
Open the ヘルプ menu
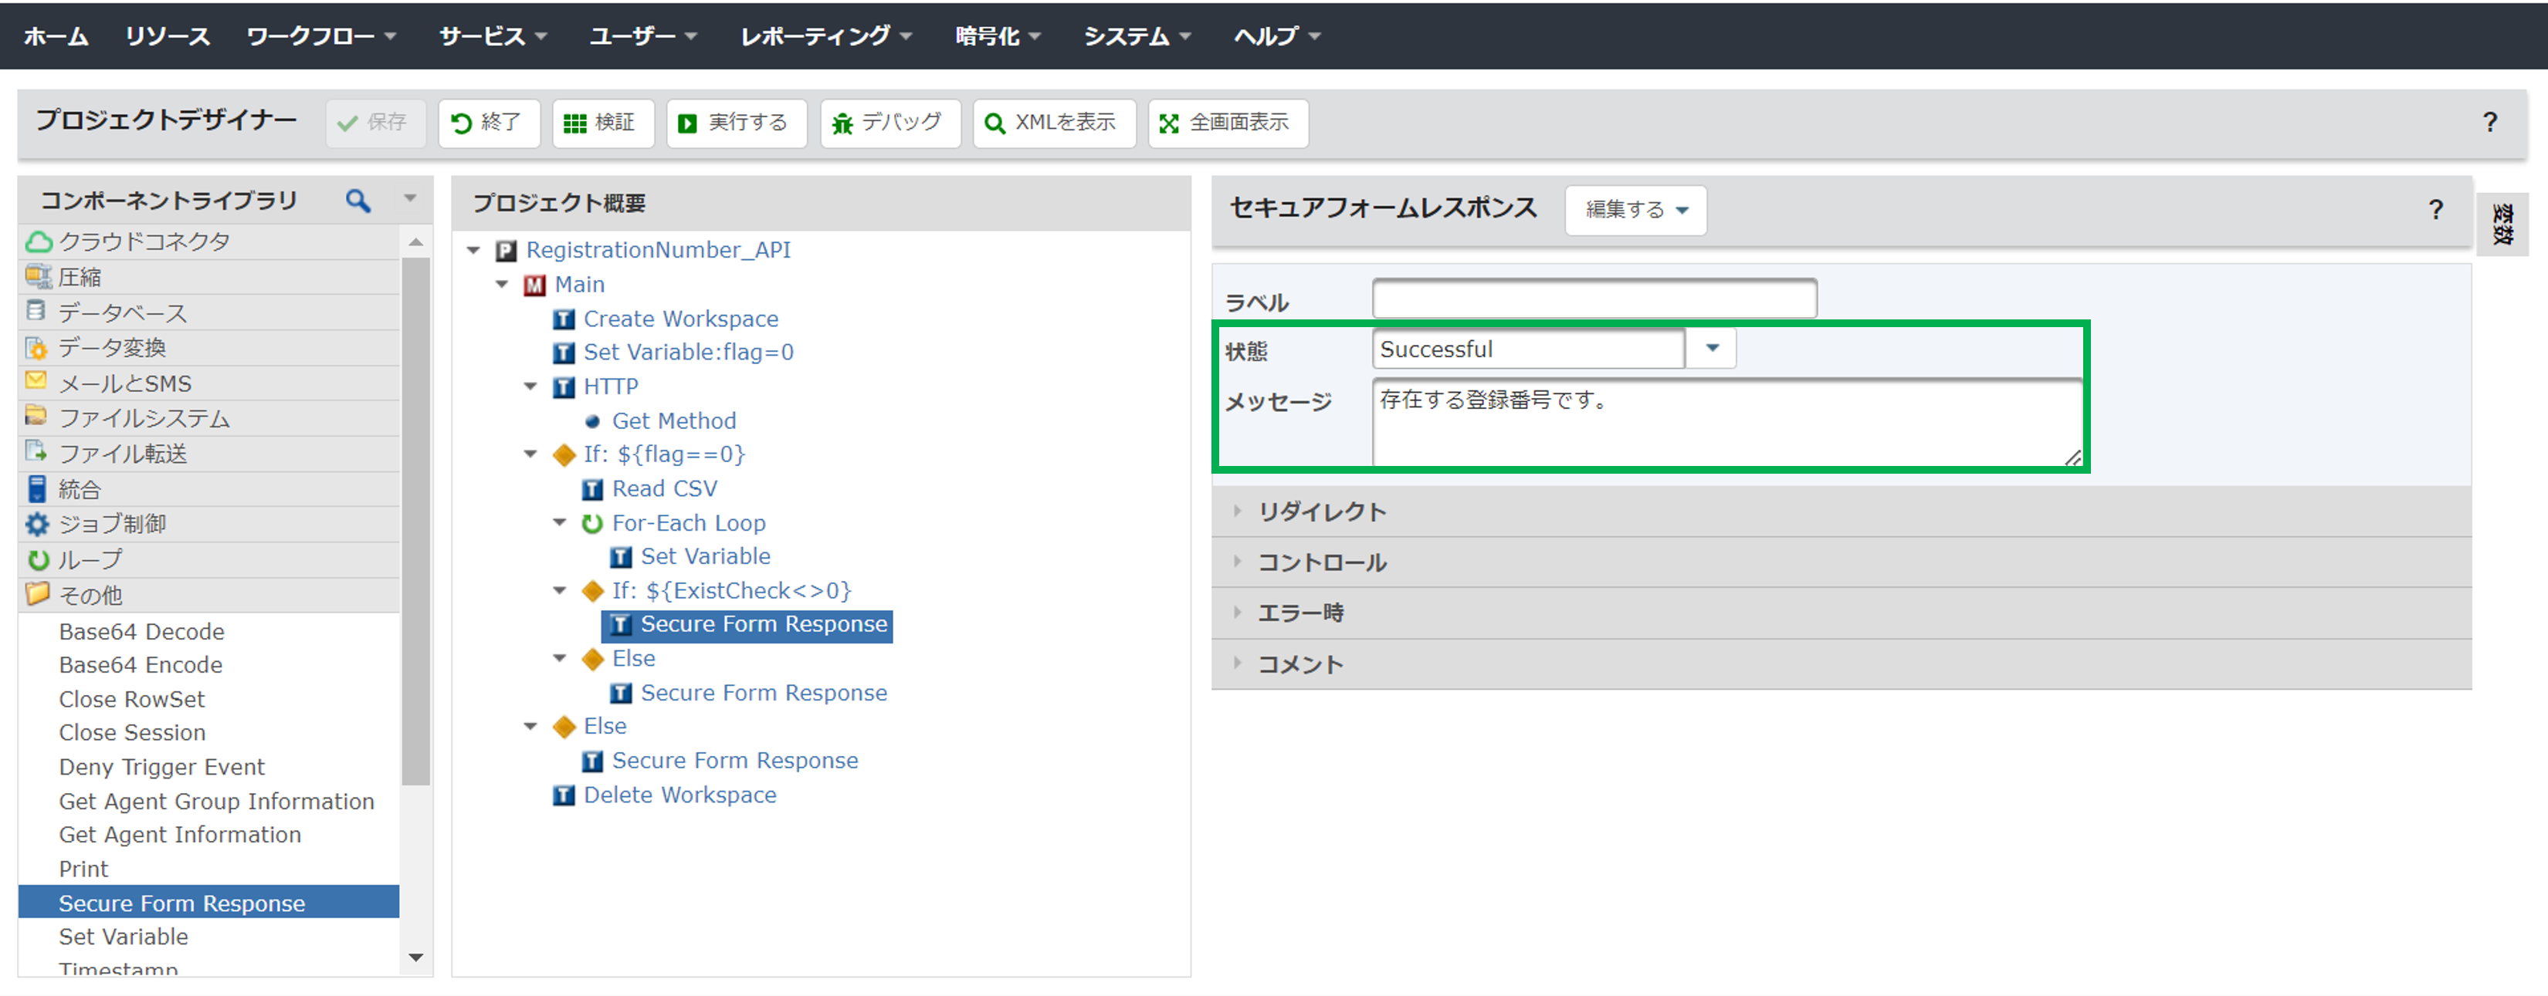click(x=1277, y=36)
